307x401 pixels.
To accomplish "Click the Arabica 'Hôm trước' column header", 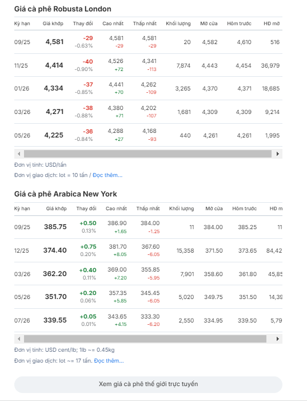I will point(245,209).
